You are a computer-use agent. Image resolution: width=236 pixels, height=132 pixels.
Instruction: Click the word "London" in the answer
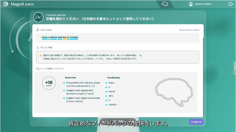click(74, 38)
